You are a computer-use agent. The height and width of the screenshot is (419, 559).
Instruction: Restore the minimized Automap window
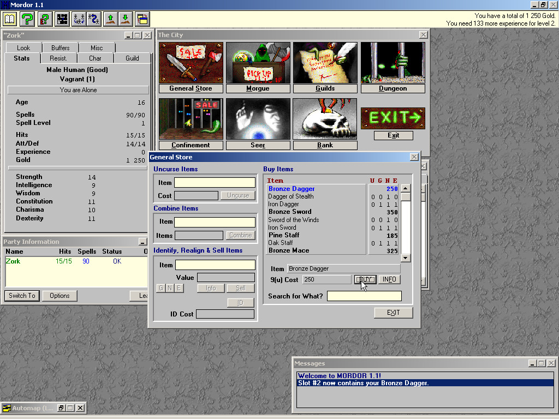pyautogui.click(x=61, y=408)
